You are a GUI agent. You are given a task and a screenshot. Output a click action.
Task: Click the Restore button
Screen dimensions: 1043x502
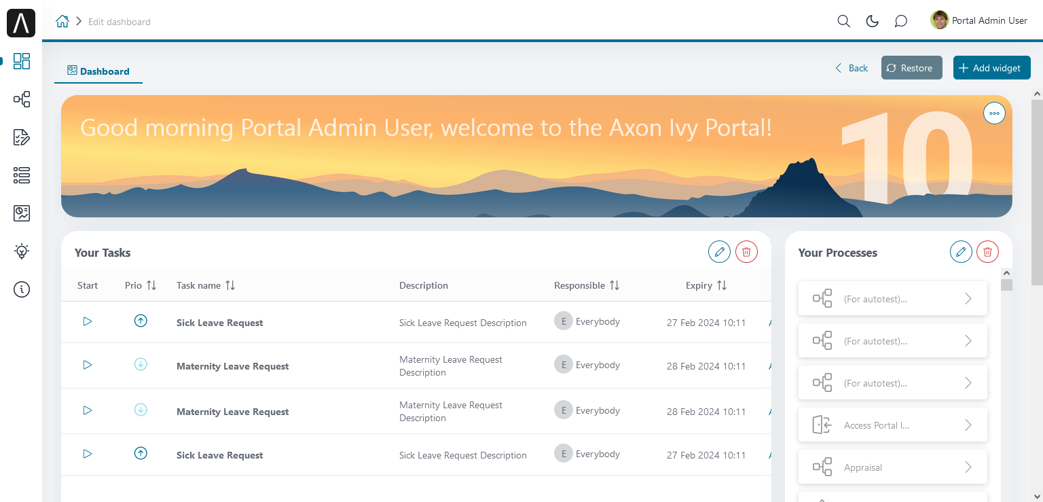(912, 68)
